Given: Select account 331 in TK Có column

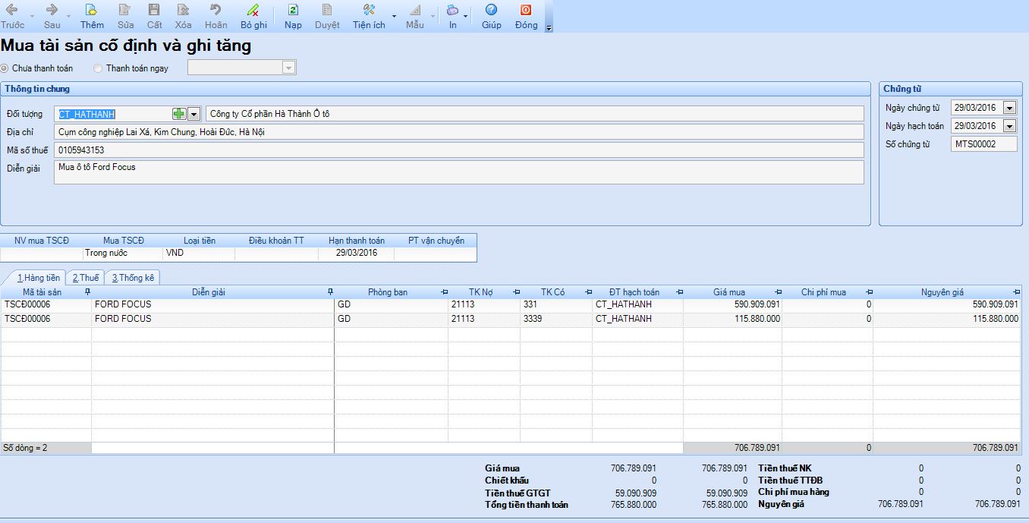Looking at the screenshot, I should point(556,304).
